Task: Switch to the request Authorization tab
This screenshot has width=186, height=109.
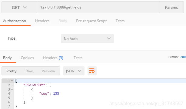Action: [15, 21]
